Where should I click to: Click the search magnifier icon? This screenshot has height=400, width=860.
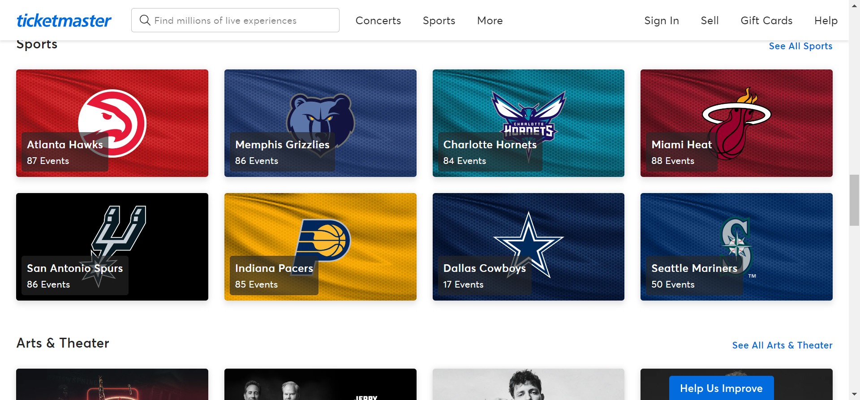pos(145,20)
